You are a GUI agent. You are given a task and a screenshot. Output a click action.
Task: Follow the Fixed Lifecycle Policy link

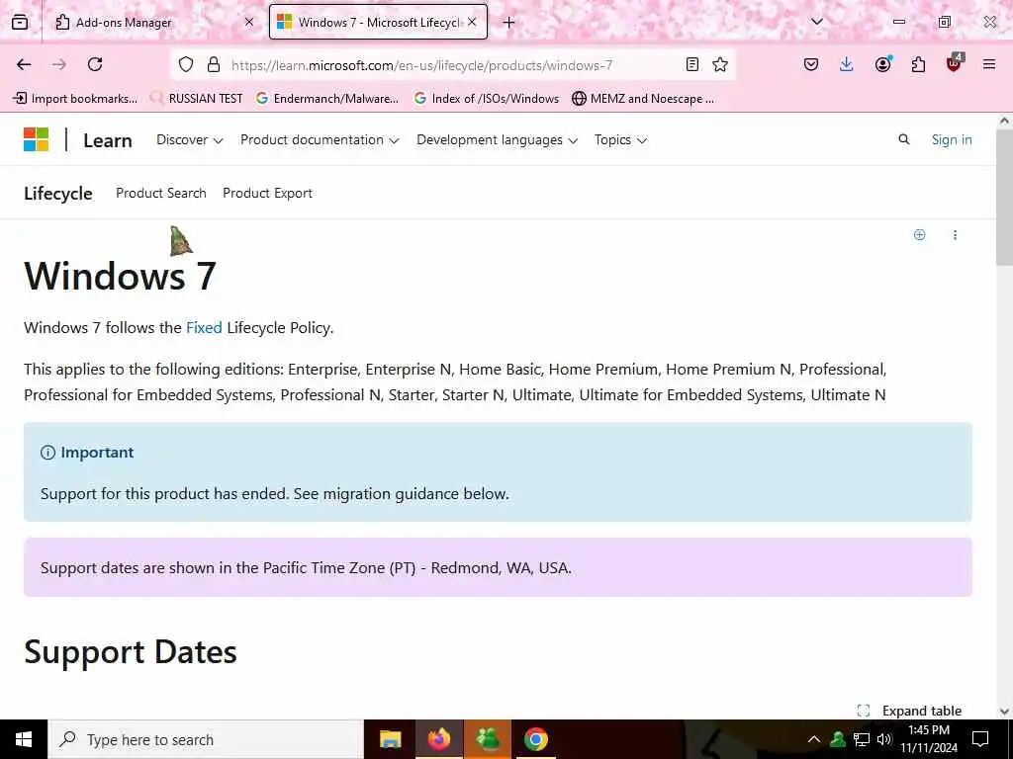coord(204,328)
